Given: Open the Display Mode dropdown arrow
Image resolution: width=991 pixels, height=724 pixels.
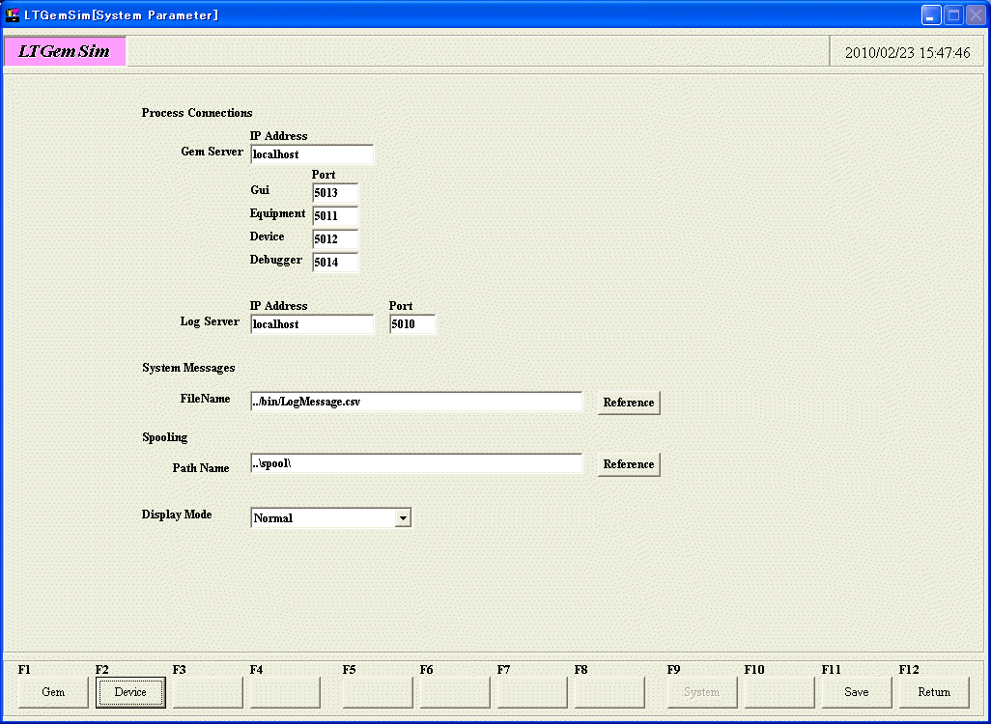Looking at the screenshot, I should (x=403, y=518).
